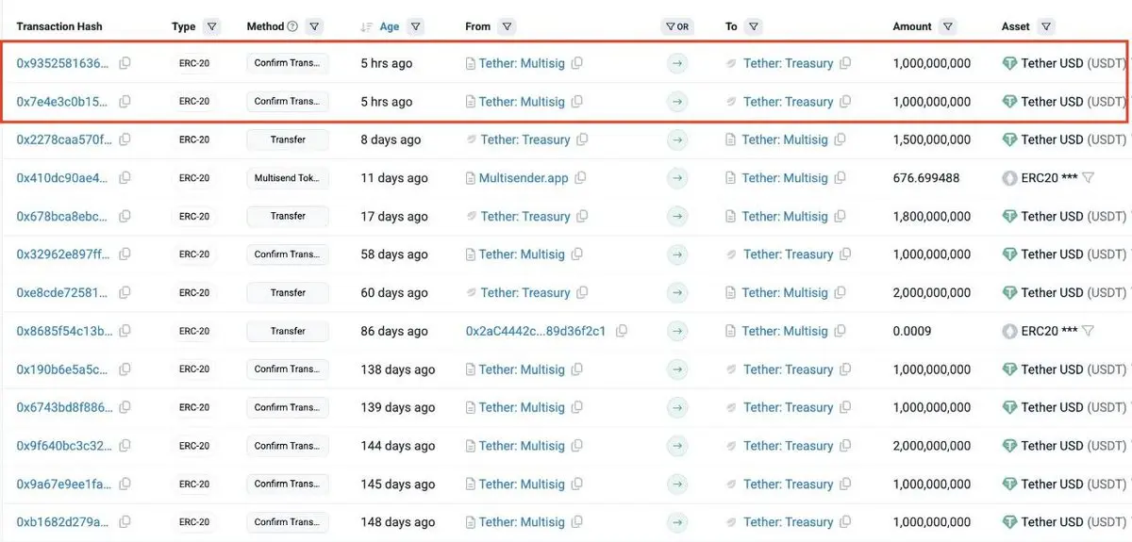
Task: Copy Tether: Multisig From address in 58 days ago row
Action: coord(576,255)
